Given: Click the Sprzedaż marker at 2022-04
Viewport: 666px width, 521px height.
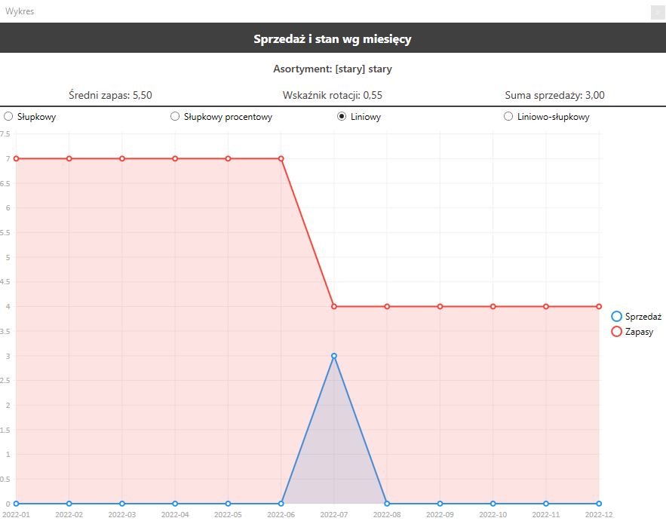Looking at the screenshot, I should coord(175,503).
